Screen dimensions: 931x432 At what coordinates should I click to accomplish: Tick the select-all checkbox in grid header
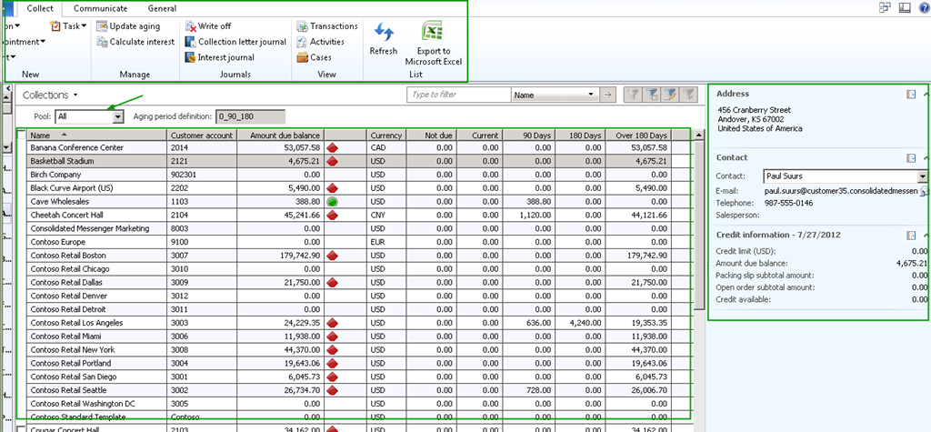[22, 135]
